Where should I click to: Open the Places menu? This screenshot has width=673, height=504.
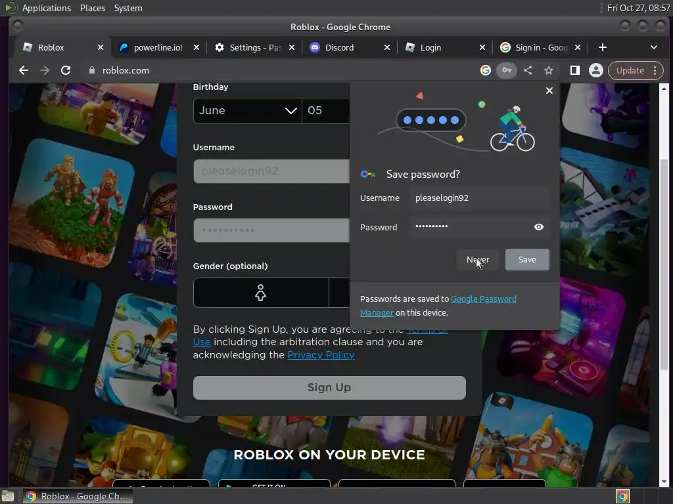92,8
